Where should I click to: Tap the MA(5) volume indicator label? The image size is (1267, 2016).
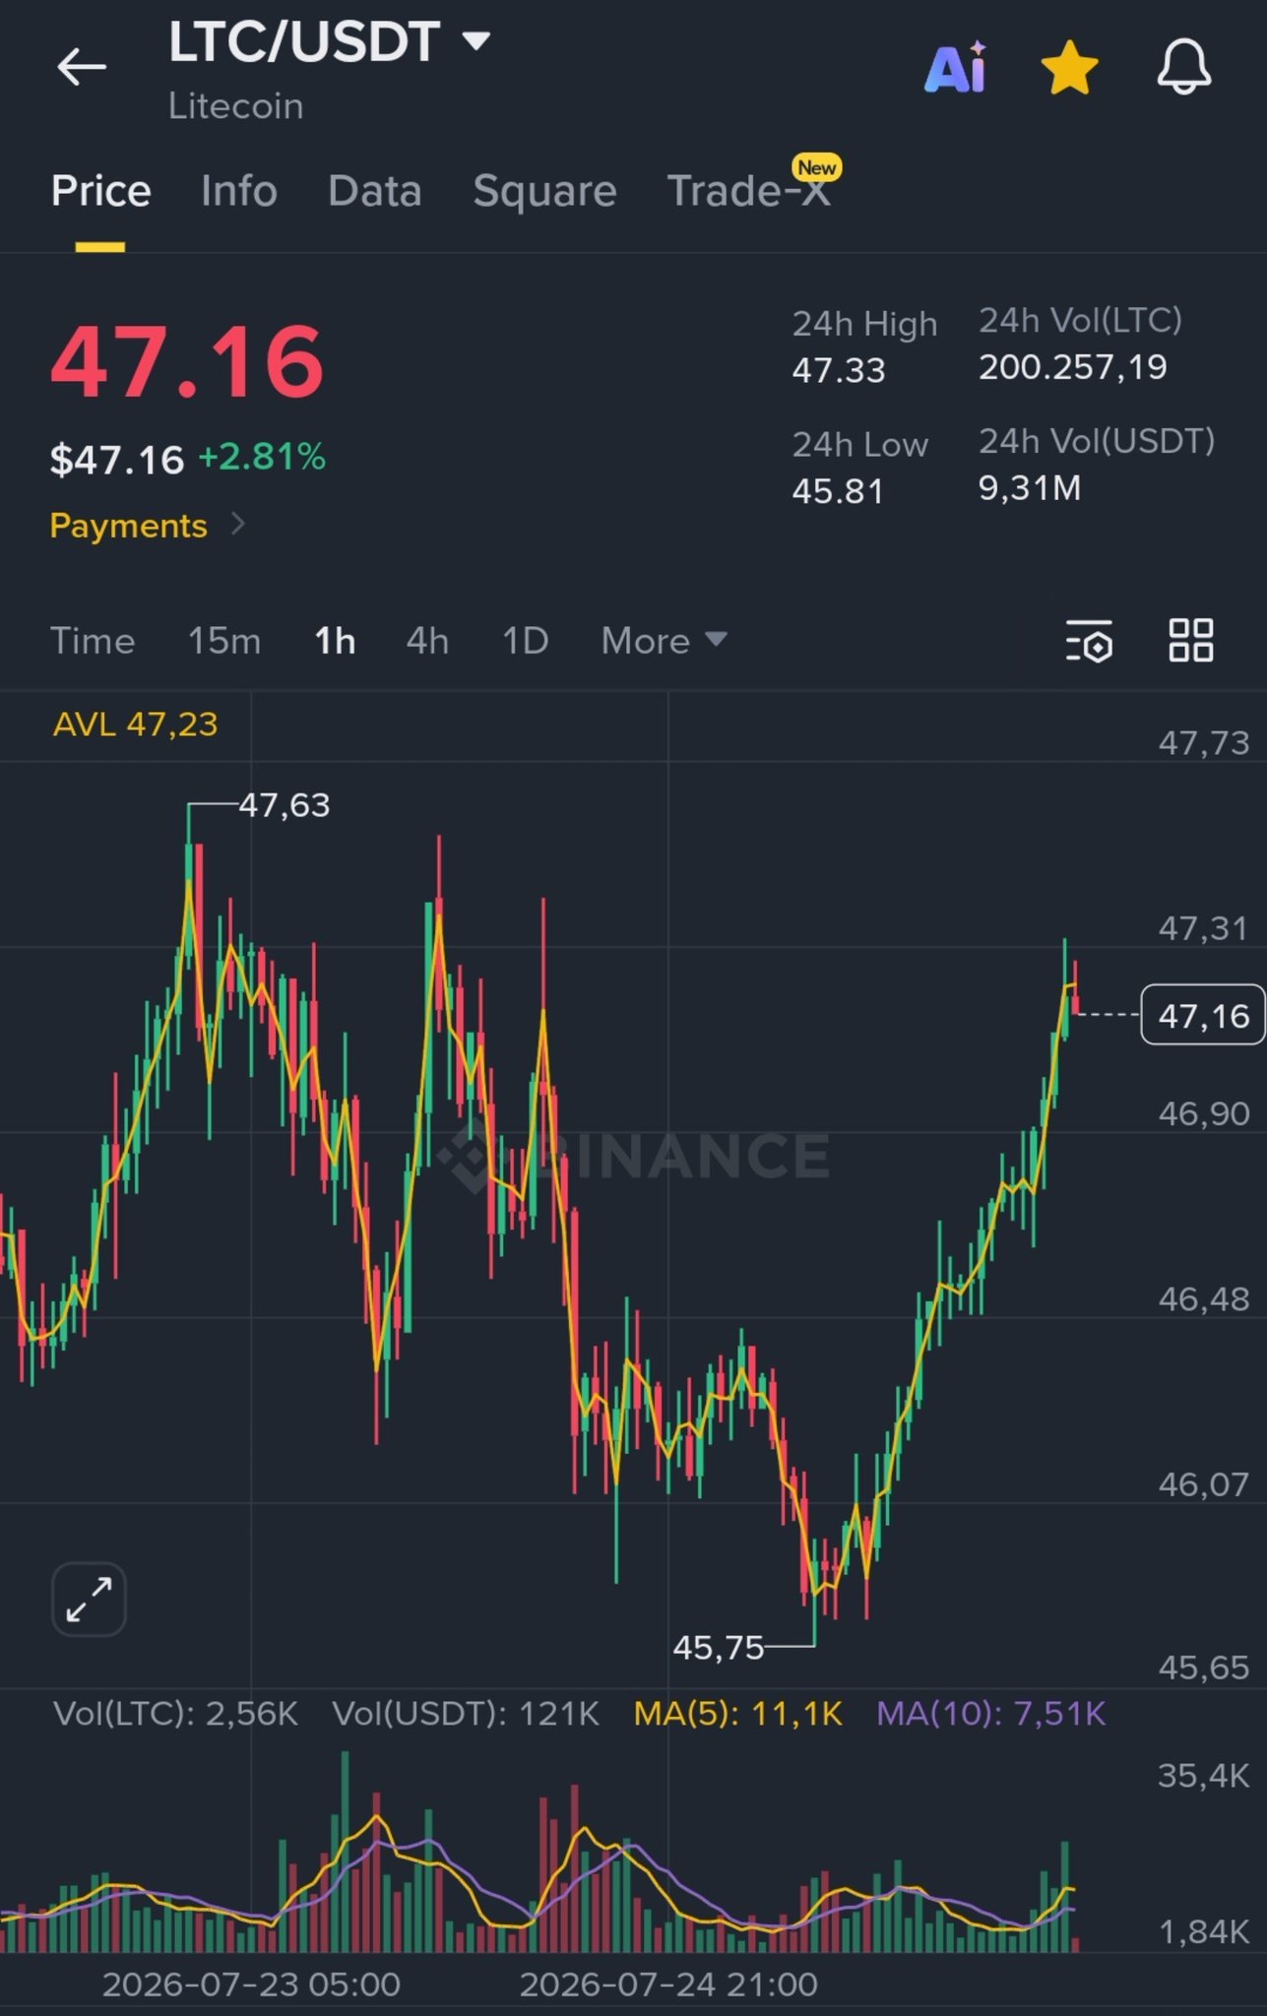pyautogui.click(x=738, y=1714)
